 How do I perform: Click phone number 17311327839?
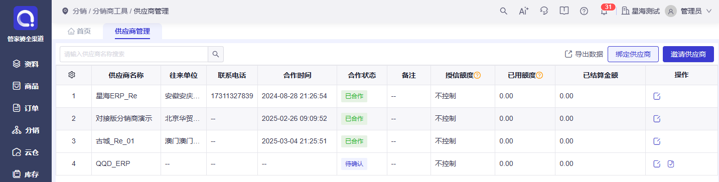coord(232,96)
